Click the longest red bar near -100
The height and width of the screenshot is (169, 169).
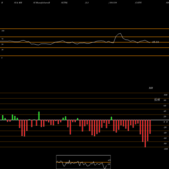(x=145, y=134)
